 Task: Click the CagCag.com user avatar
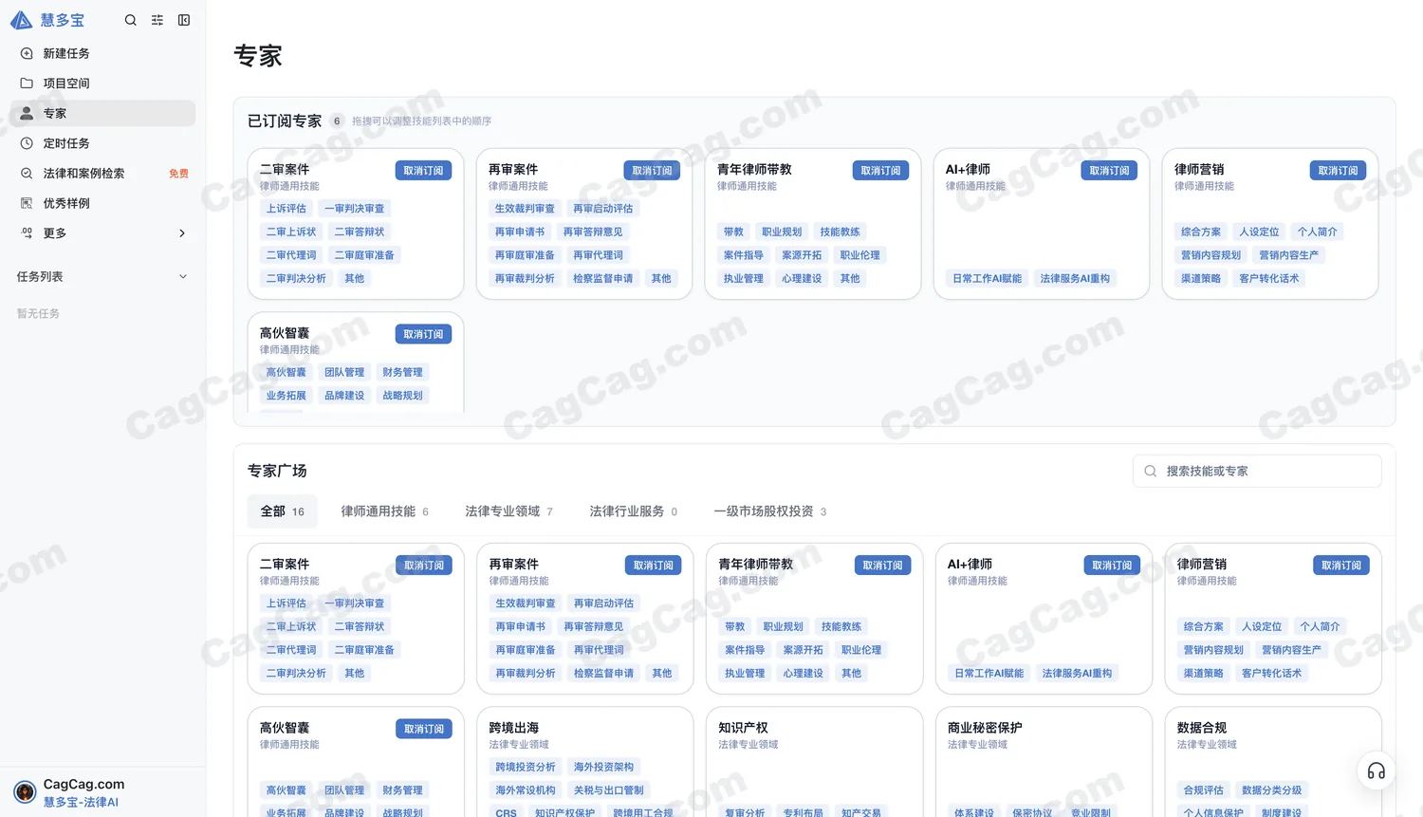coord(26,792)
